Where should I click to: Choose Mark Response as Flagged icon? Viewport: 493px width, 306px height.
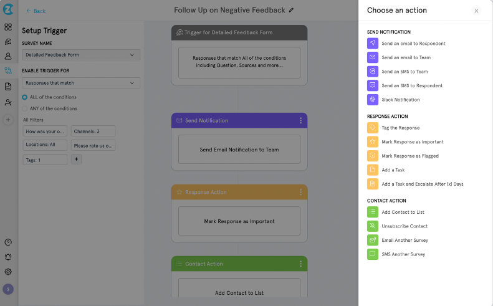click(373, 156)
